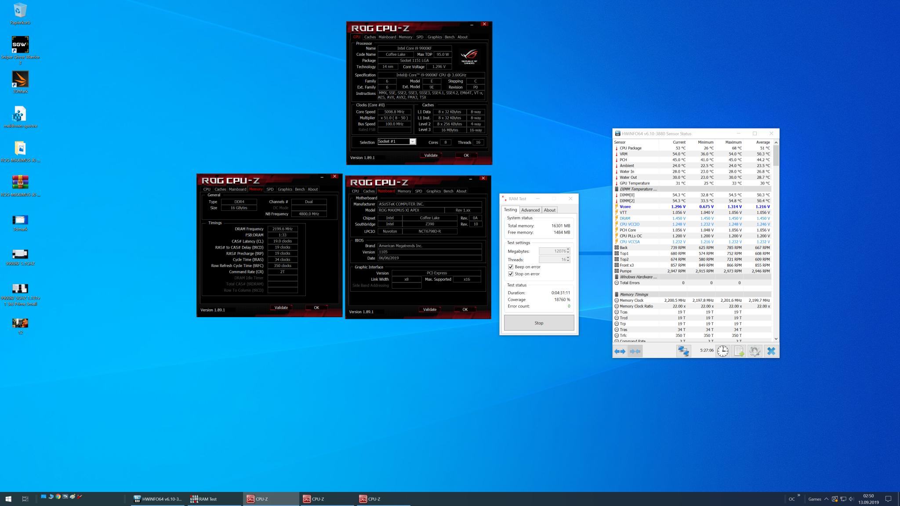
Task: Switch to the Testing tab in RAM Test
Action: coord(510,210)
